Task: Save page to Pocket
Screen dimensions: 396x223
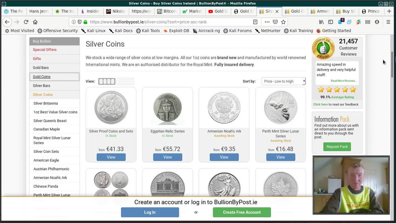Action: click(x=275, y=22)
